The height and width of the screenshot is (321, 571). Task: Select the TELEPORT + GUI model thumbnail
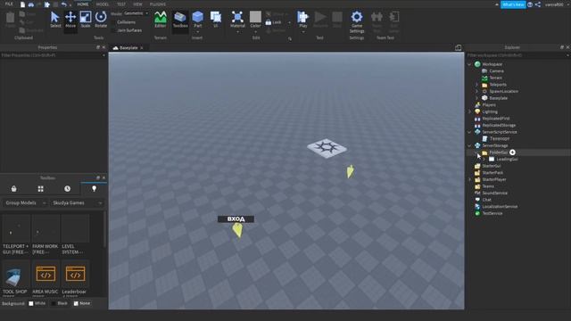(16, 228)
